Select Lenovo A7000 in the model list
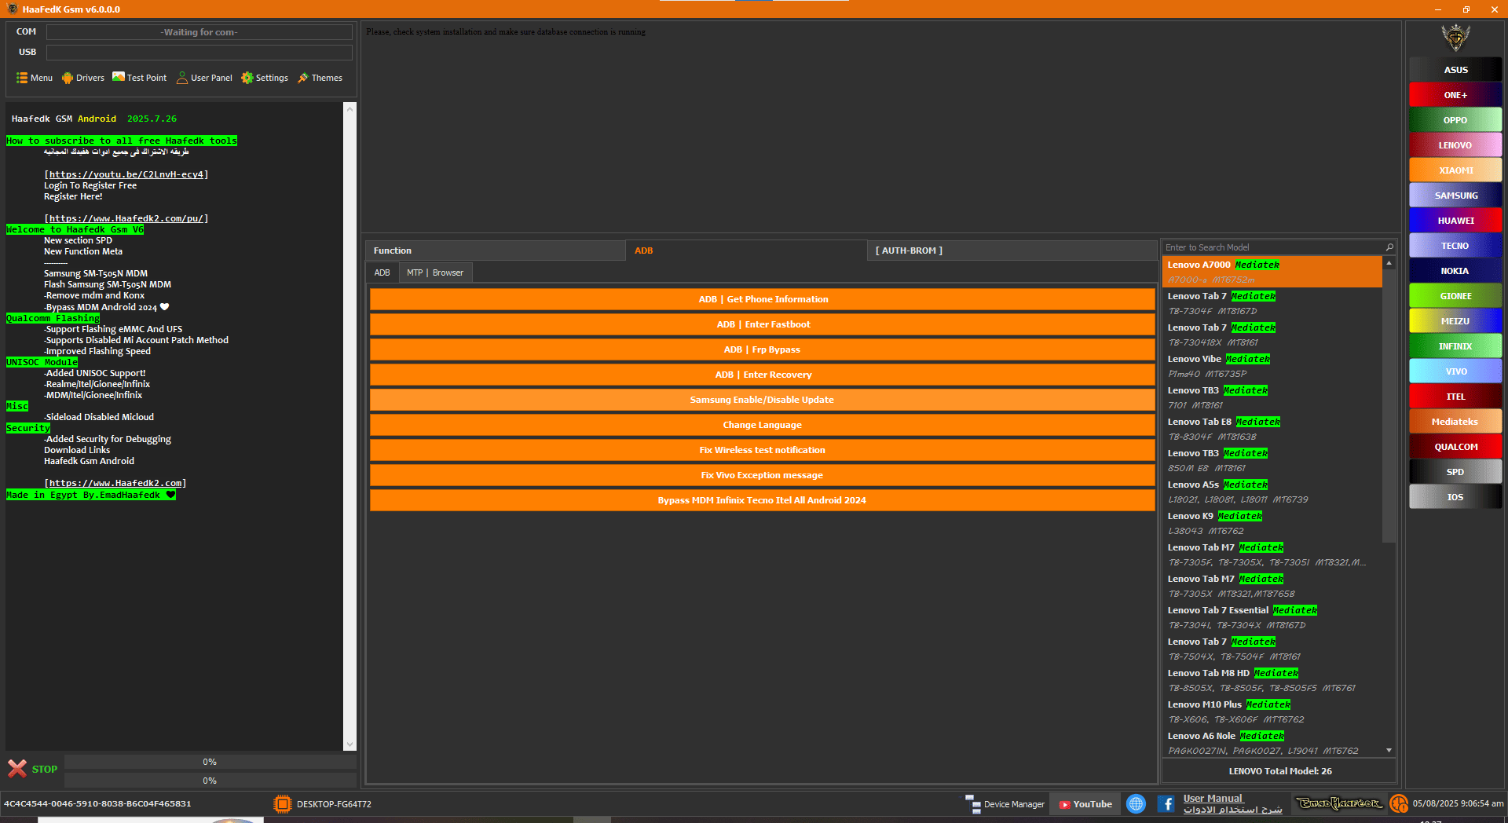 (1272, 272)
